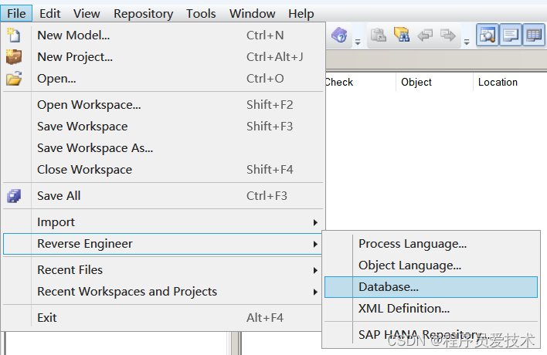
Task: Click the New Project menu entry
Action: pos(75,56)
